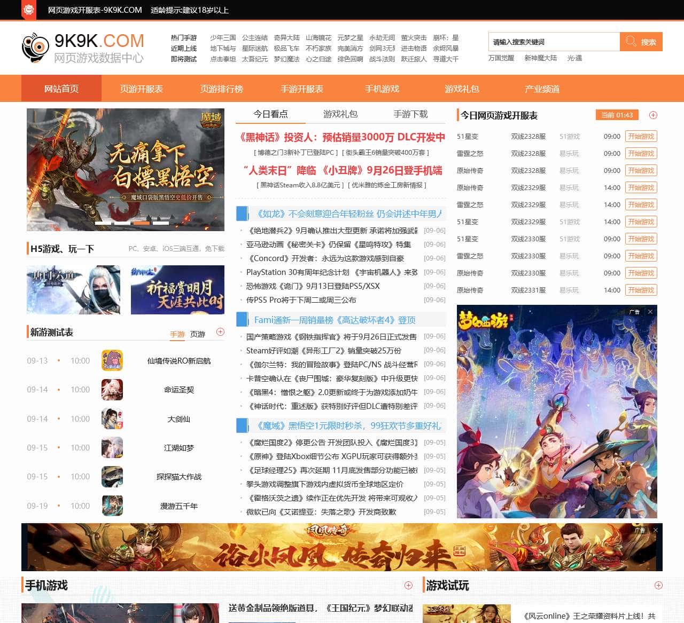Expand more of 今日网页游戏开服表 with the plus icon
The height and width of the screenshot is (623, 684).
(x=653, y=115)
